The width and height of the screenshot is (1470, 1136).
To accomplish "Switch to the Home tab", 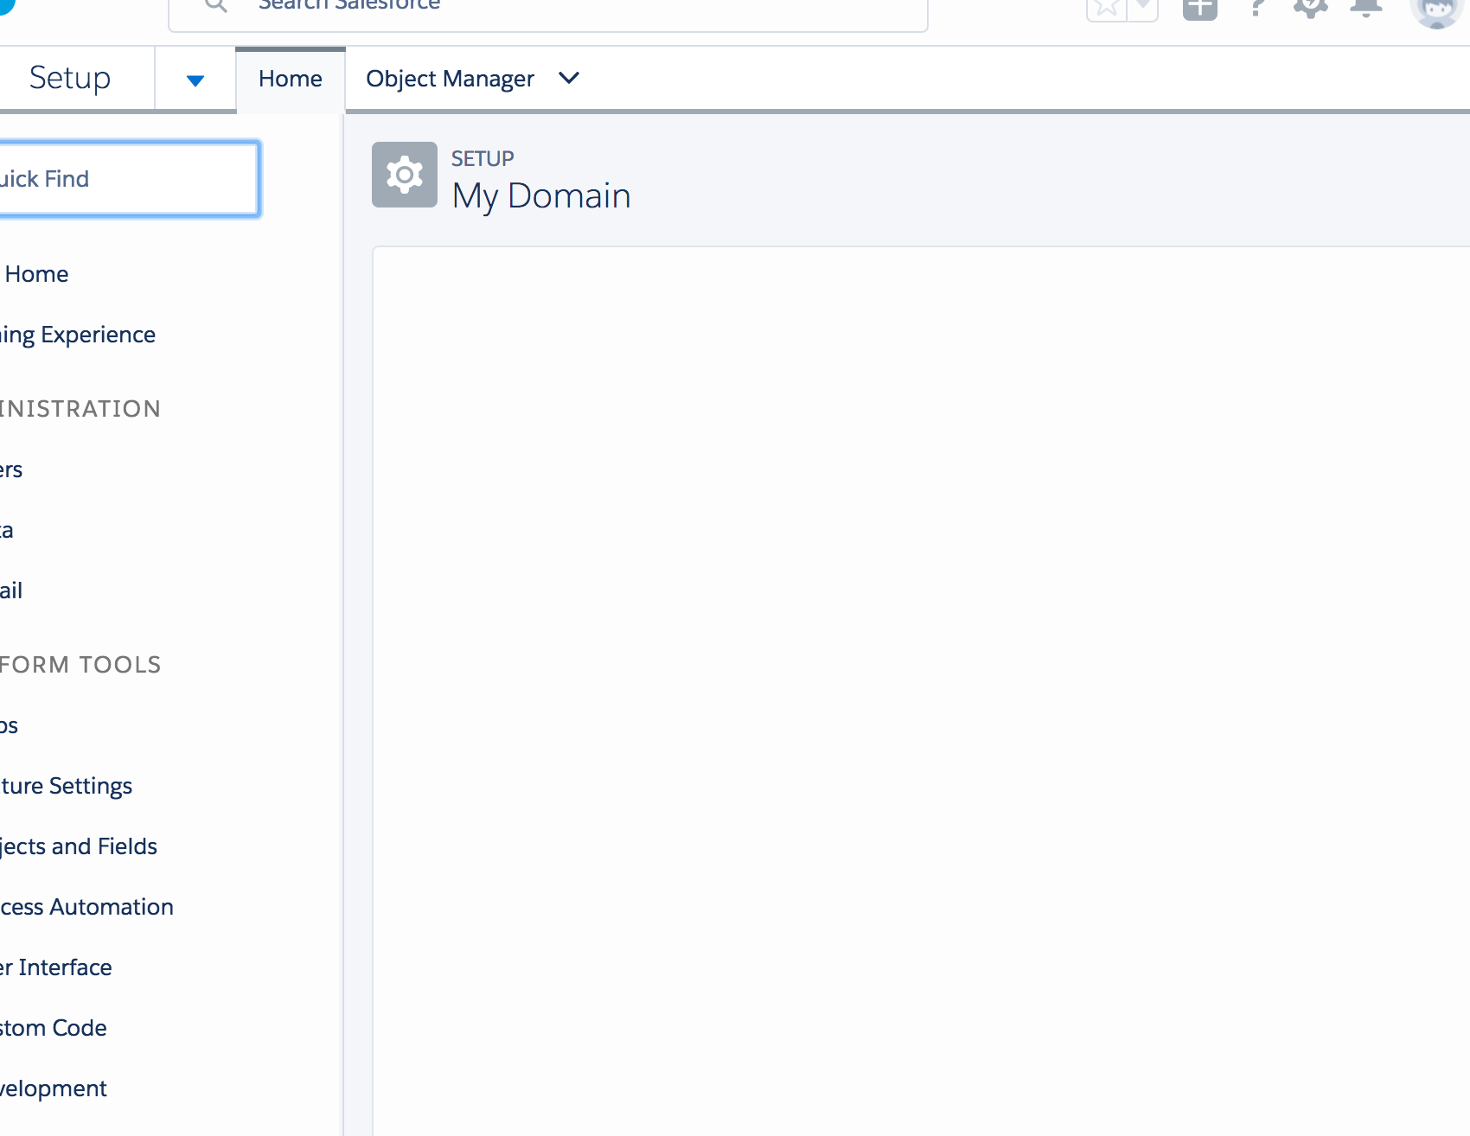I will coord(291,79).
